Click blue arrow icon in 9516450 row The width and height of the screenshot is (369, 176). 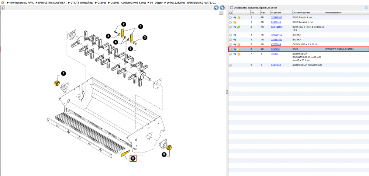[235, 49]
